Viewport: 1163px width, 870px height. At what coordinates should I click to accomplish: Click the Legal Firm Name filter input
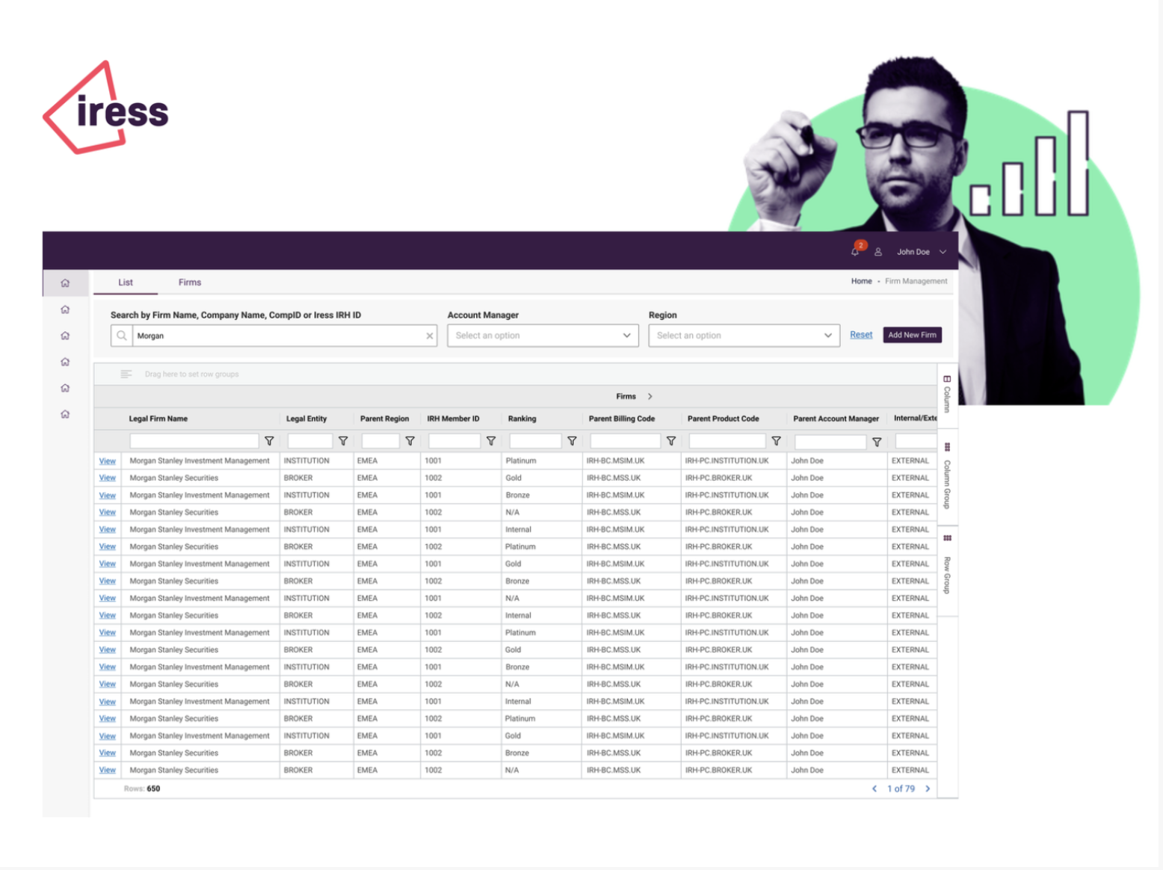(194, 442)
